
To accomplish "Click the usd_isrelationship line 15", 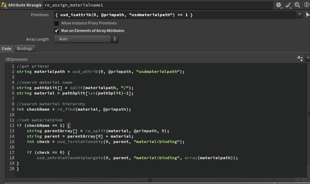I will (106, 142).
